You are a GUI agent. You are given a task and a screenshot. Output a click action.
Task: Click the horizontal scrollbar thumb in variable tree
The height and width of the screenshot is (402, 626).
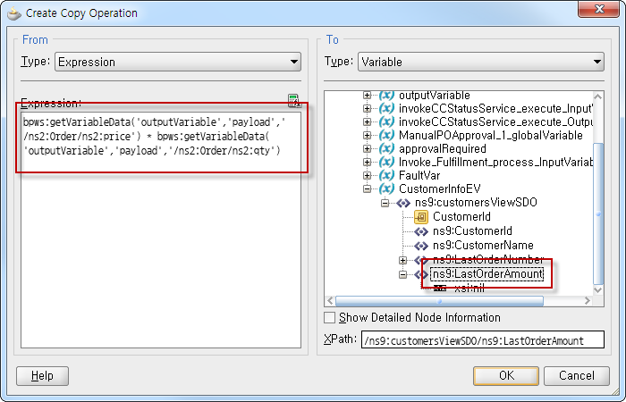tap(439, 301)
